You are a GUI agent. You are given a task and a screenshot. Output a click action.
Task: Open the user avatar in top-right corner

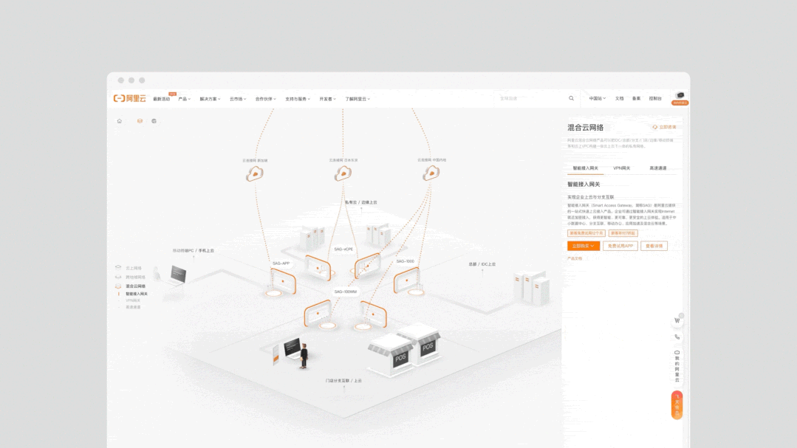coord(680,96)
